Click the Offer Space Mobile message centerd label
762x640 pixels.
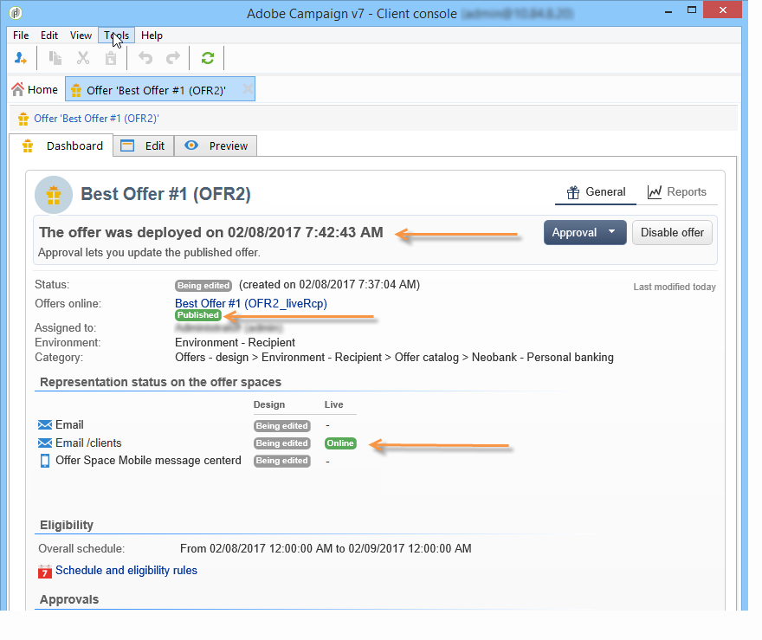click(148, 461)
